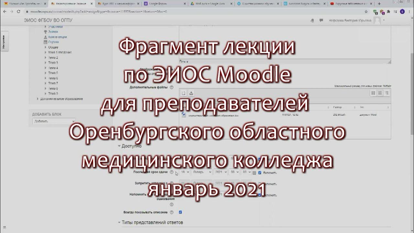The height and width of the screenshot is (233, 414).
Task: Open the calendar picker for Последний срок сдачи
Action: (x=254, y=172)
